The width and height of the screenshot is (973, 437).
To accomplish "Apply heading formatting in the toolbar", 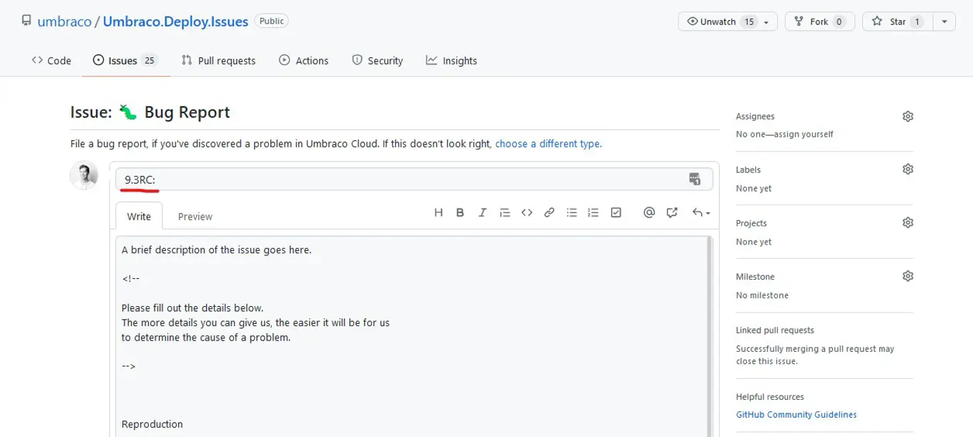I will tap(438, 212).
